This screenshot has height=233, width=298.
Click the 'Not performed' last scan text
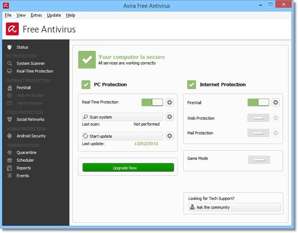click(147, 124)
